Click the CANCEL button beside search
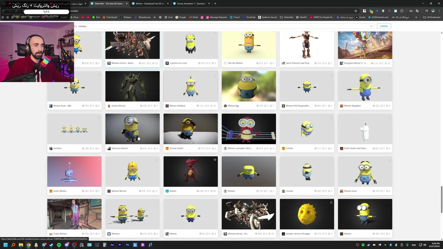This screenshot has height=249, width=443. [x=384, y=26]
